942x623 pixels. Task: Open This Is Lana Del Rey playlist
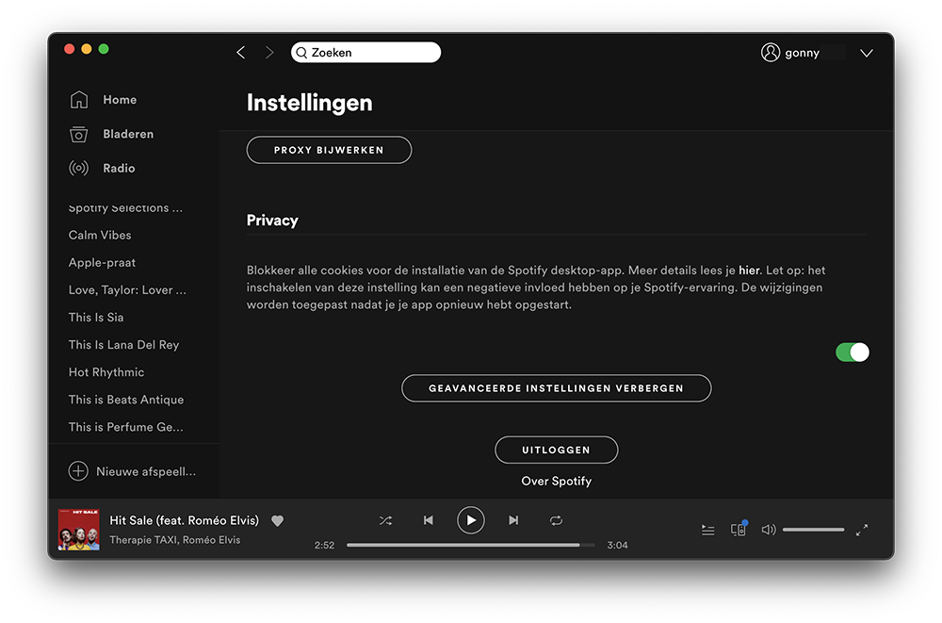click(x=123, y=345)
